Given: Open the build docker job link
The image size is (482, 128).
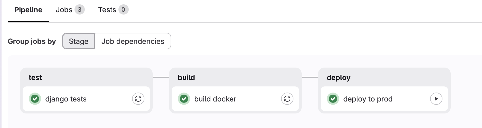Looking at the screenshot, I should (215, 99).
